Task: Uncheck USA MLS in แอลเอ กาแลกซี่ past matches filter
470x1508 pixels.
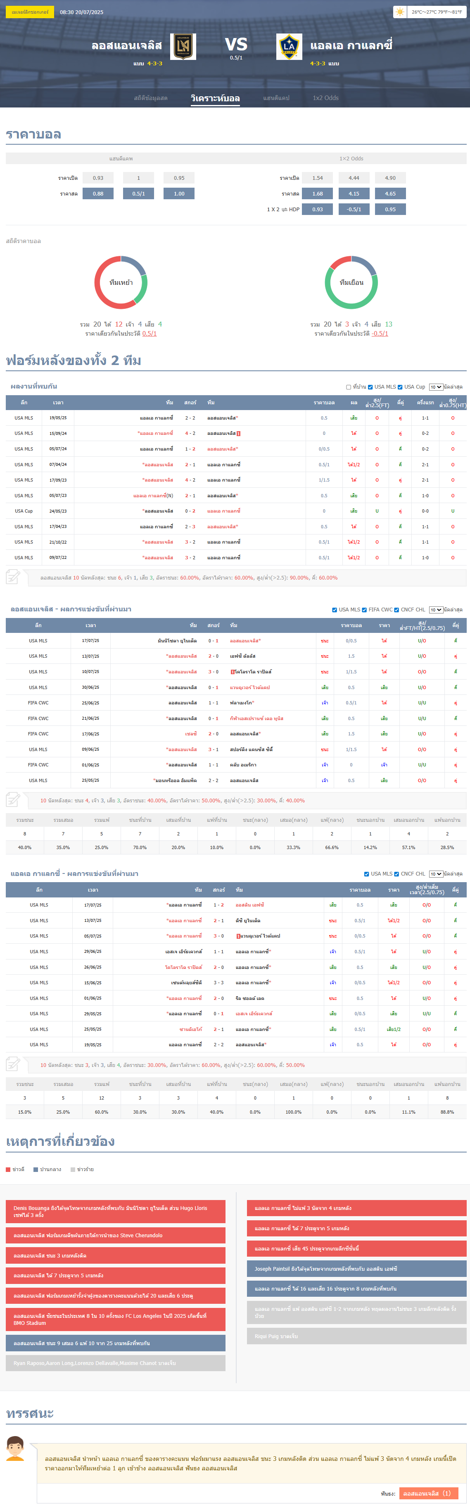Action: 366,874
